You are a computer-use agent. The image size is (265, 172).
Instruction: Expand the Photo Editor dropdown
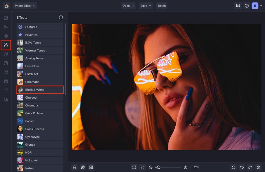click(25, 6)
